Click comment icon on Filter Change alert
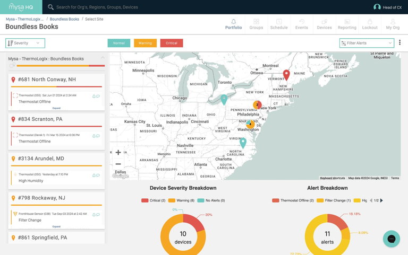The width and height of the screenshot is (408, 255). tap(98, 215)
